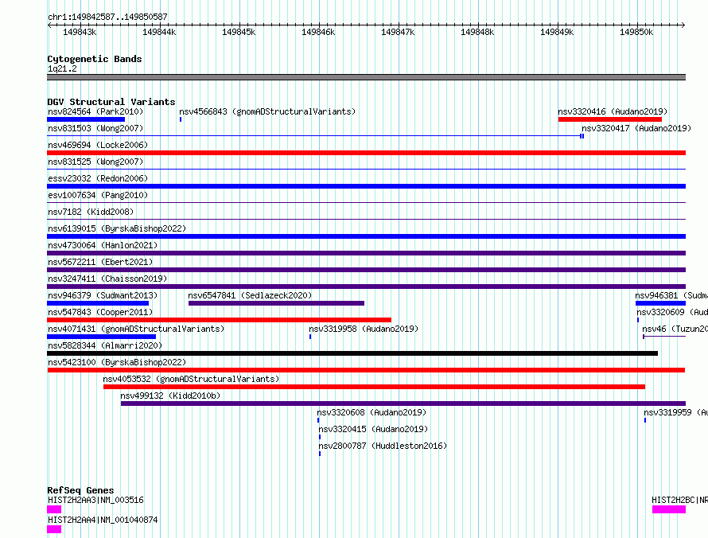Open nsv4730064 (Hanlon2021) label

click(103, 245)
